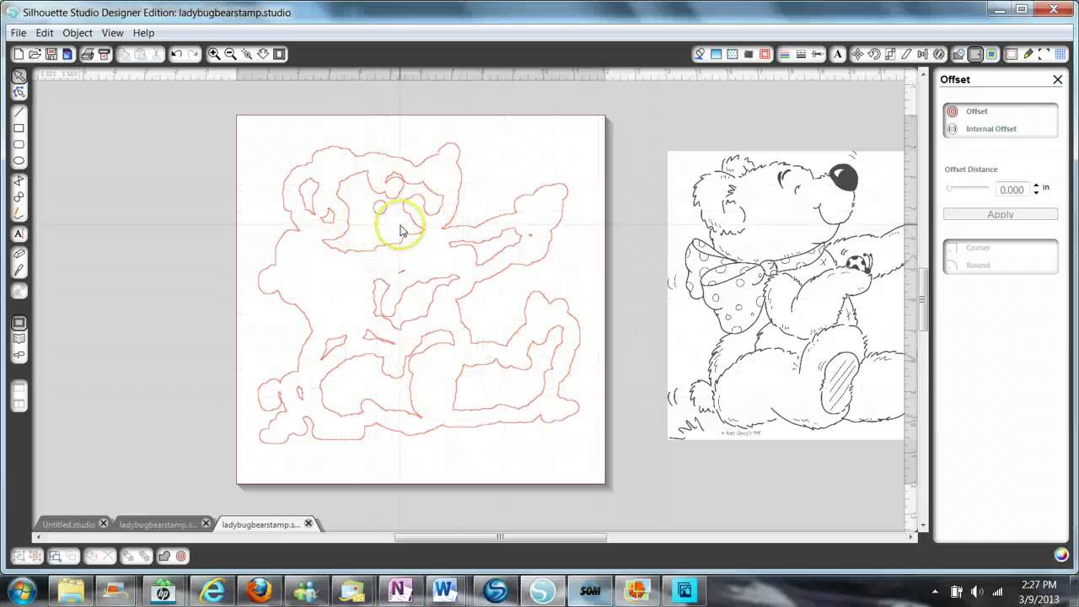Open the Edit menu
Screen dimensions: 1079x607
click(45, 33)
